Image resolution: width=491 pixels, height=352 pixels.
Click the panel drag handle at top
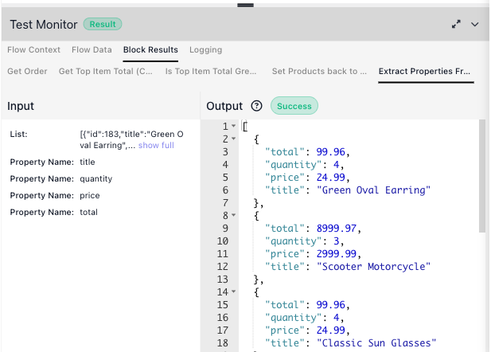(x=245, y=5)
